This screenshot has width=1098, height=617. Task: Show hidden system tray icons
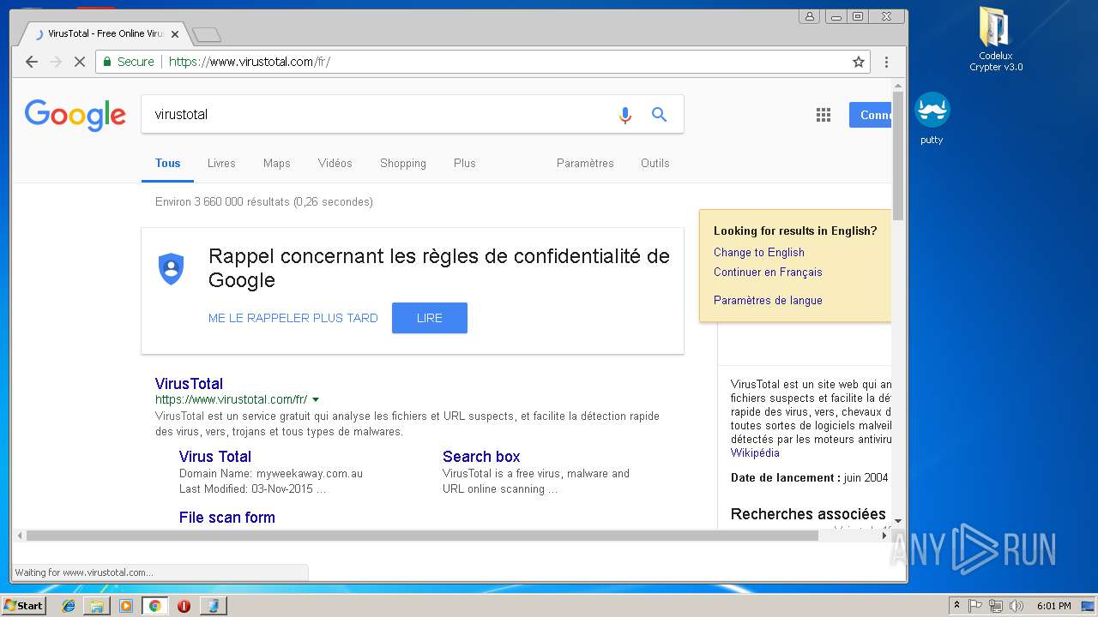956,606
